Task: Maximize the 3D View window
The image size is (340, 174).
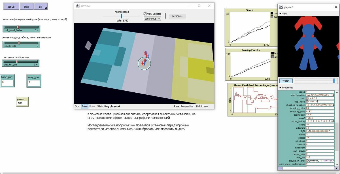Action: pos(199,6)
